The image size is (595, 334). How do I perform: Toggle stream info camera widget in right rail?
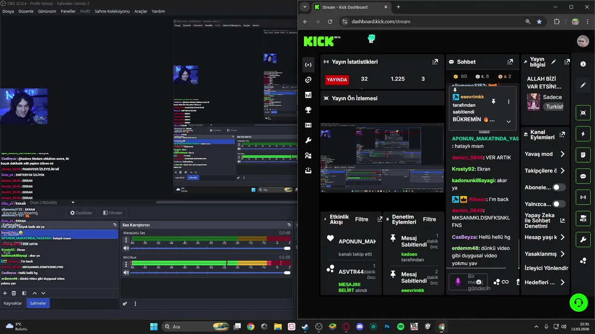pyautogui.click(x=583, y=218)
